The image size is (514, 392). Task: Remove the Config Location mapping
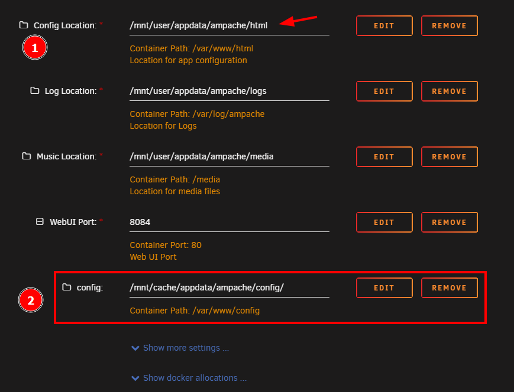click(x=449, y=25)
